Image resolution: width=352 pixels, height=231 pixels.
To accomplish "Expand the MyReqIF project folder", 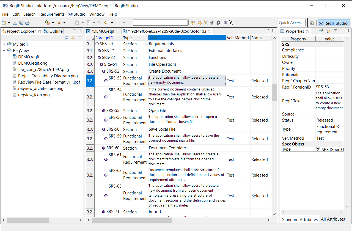I will click(4, 44).
